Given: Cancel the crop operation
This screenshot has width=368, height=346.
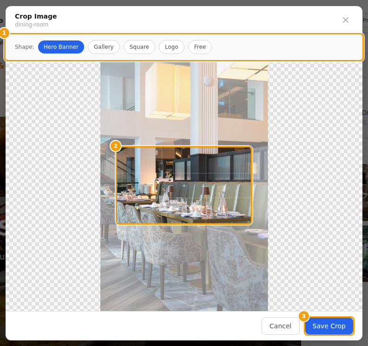Looking at the screenshot, I should [281, 326].
